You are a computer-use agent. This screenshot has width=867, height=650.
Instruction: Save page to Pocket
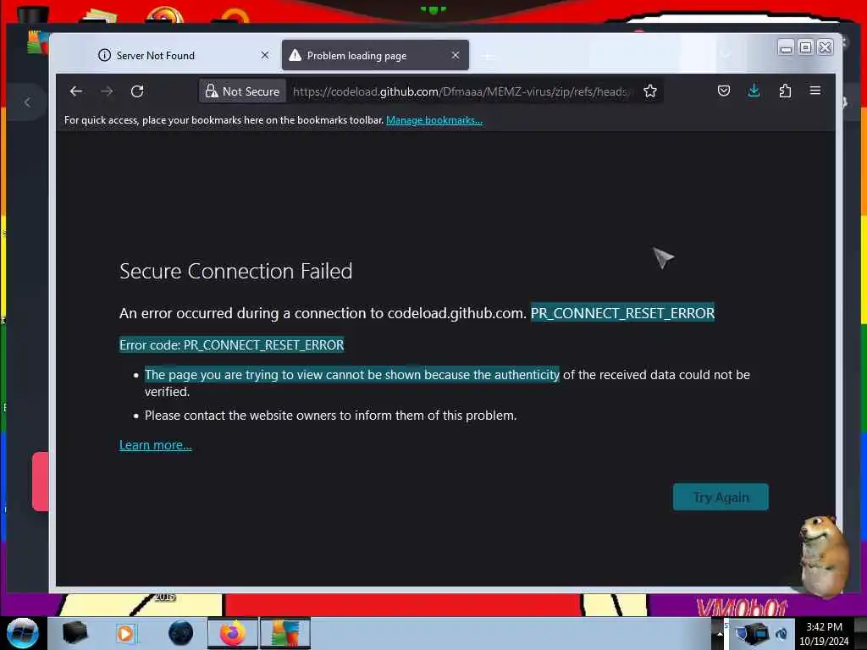723,91
